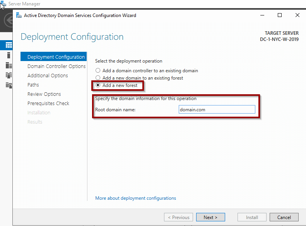The width and height of the screenshot is (306, 226).
Task: Click the AD DS wizard title bar icon
Action: (19, 15)
